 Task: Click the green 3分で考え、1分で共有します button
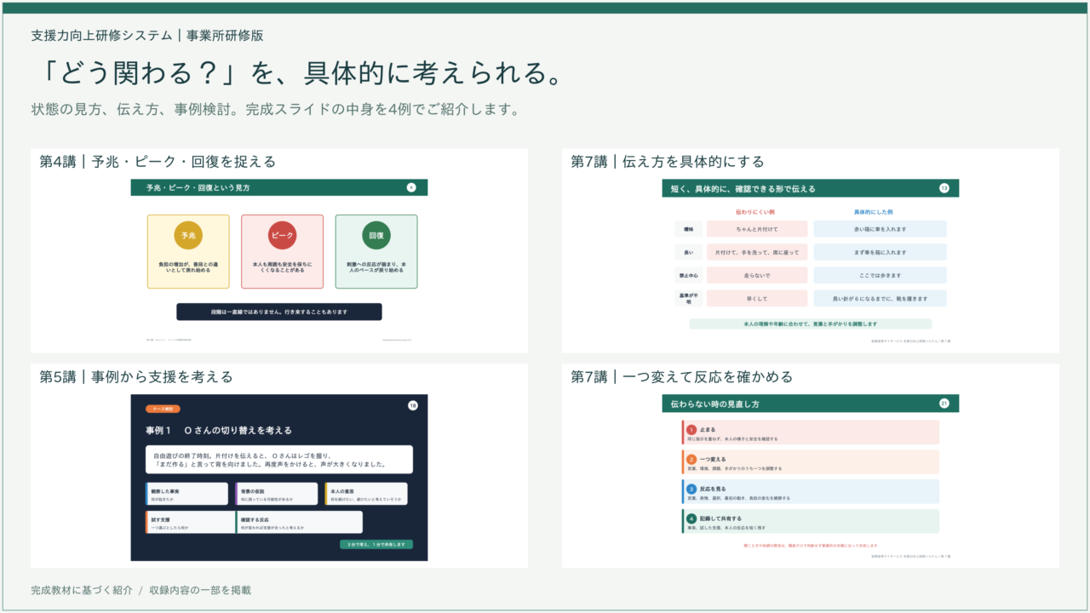point(376,544)
